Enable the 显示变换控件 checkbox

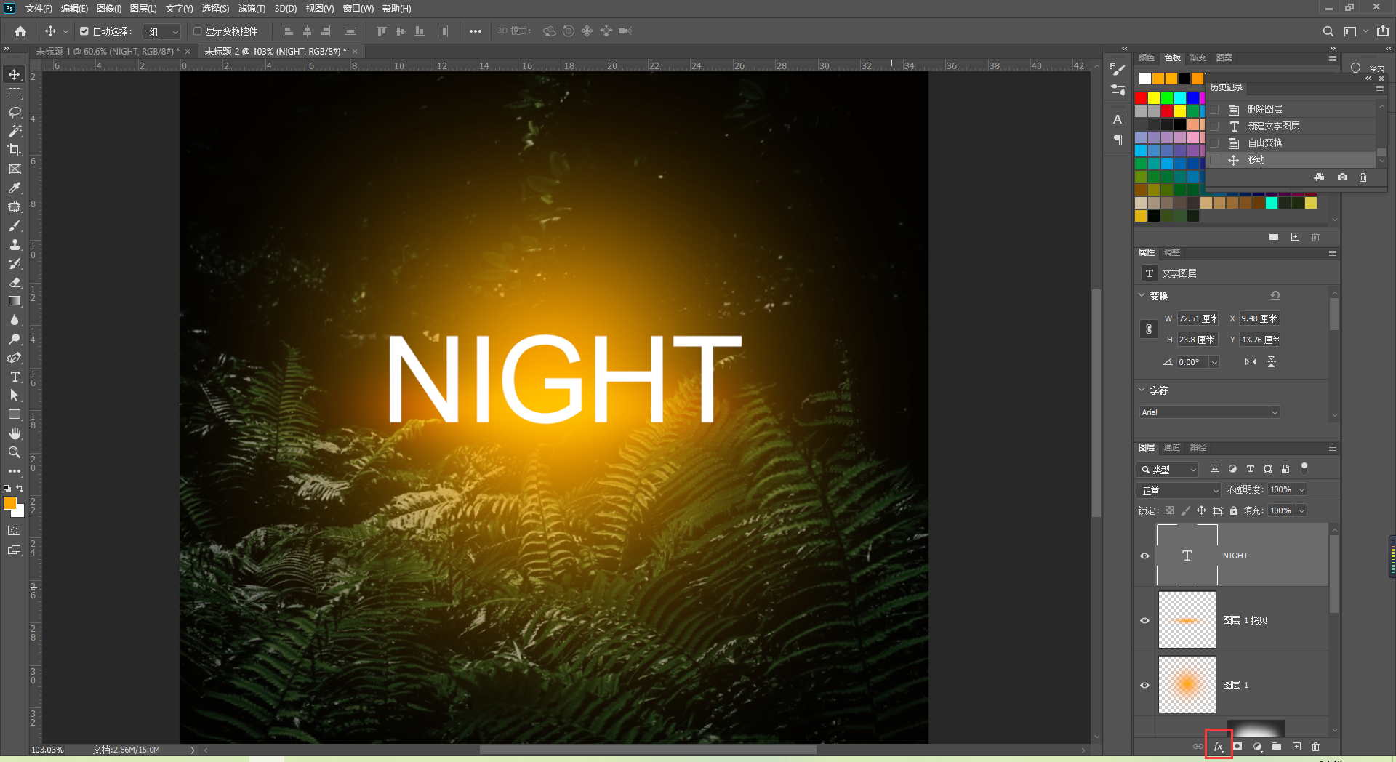pos(197,31)
